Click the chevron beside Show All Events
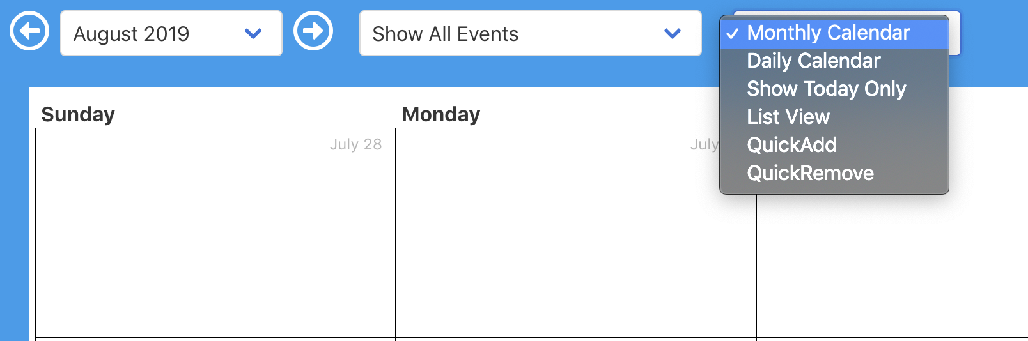1028x341 pixels. point(672,33)
